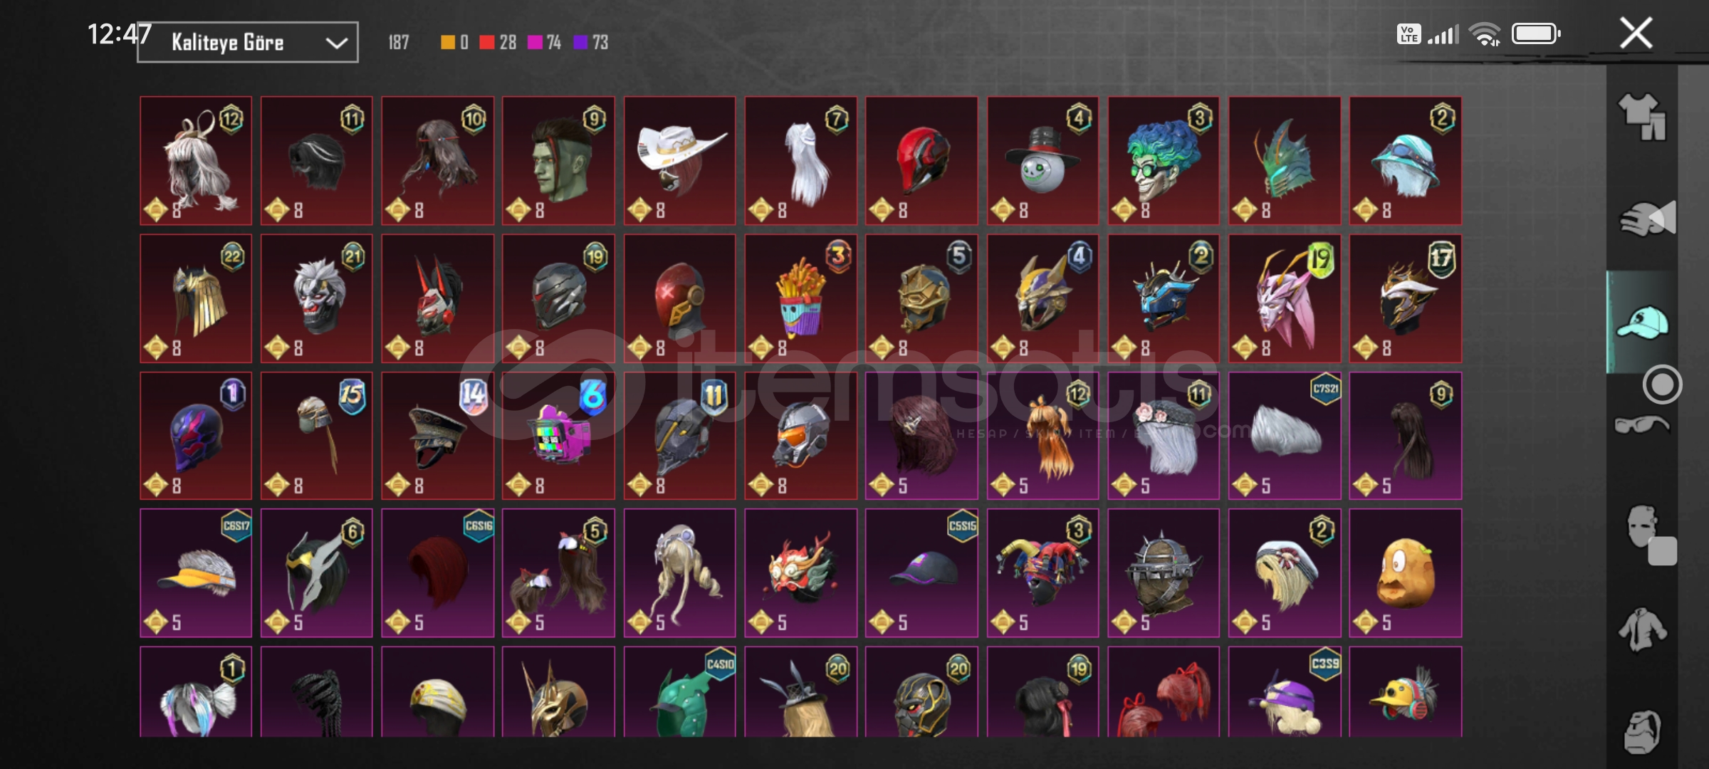Filter by the pink quality swatch 74
This screenshot has height=769, width=1709.
(545, 42)
